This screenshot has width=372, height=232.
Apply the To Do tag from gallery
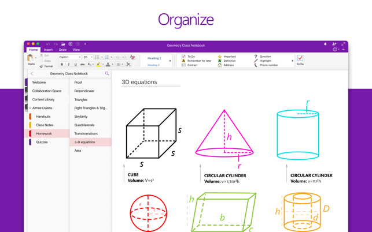tap(189, 57)
